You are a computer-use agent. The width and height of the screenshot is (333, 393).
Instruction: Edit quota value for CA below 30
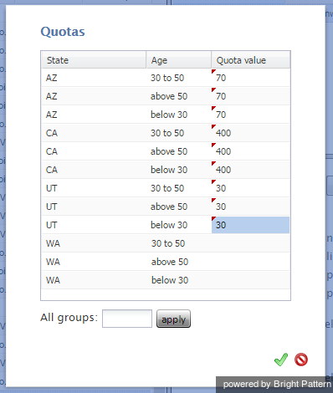(x=251, y=170)
